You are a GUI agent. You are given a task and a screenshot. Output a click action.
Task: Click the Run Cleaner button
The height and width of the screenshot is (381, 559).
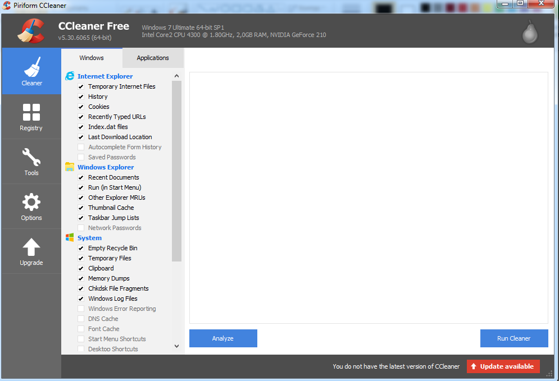click(514, 338)
